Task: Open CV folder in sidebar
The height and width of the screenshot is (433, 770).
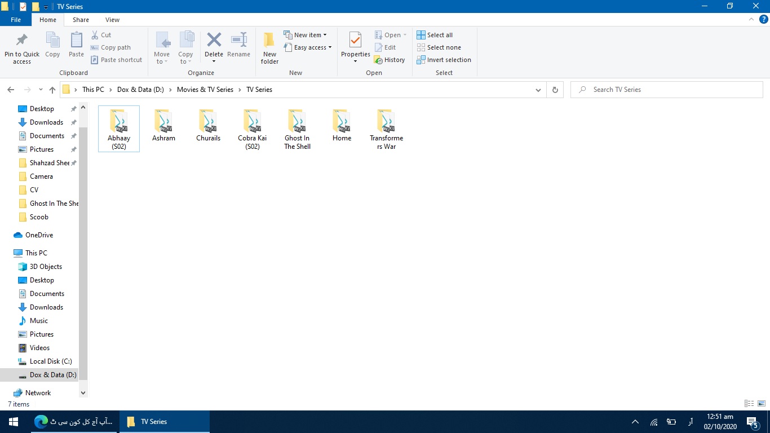Action: pyautogui.click(x=34, y=190)
